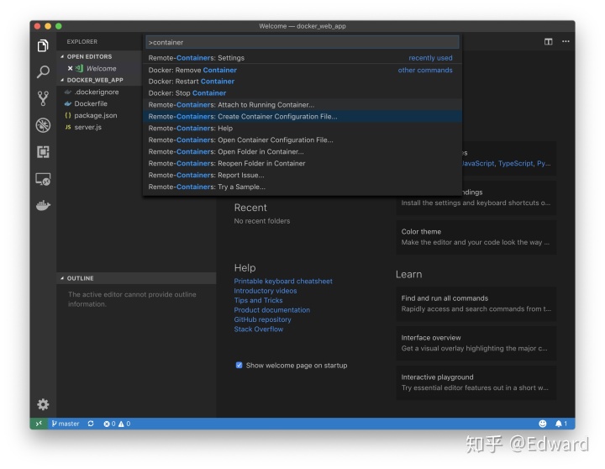The height and width of the screenshot is (469, 605).
Task: Open the Extensions view icon
Action: pyautogui.click(x=43, y=151)
